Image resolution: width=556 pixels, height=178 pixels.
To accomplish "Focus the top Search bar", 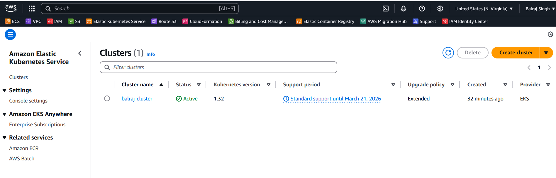I will (x=140, y=9).
